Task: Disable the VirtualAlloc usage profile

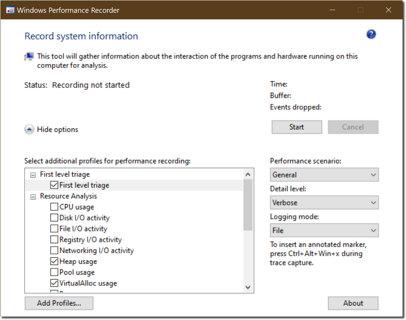Action: point(54,283)
